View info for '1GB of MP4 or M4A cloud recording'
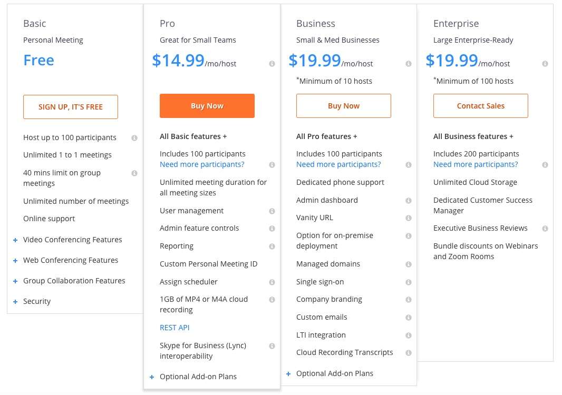562x395 pixels. pyautogui.click(x=272, y=299)
